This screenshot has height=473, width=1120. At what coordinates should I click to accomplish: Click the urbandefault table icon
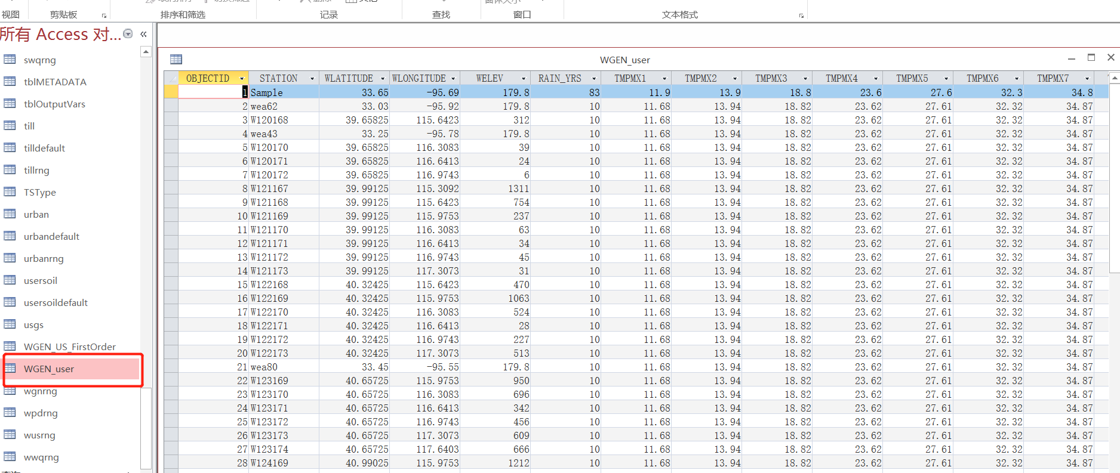click(x=10, y=236)
